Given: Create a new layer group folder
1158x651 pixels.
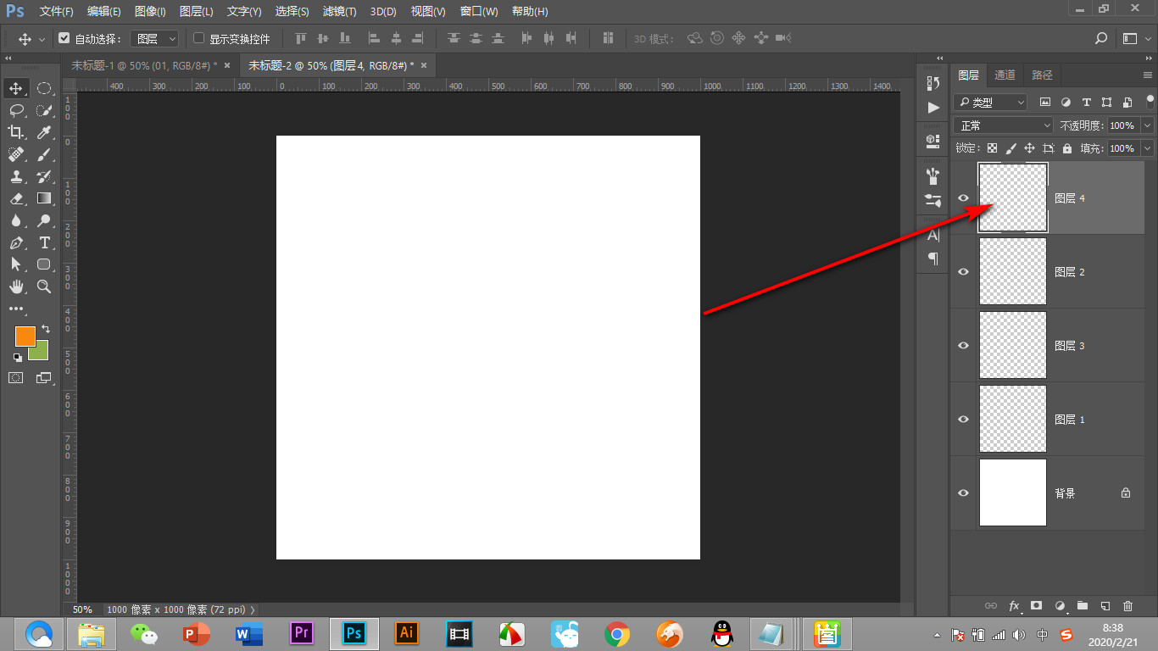Looking at the screenshot, I should tap(1082, 606).
